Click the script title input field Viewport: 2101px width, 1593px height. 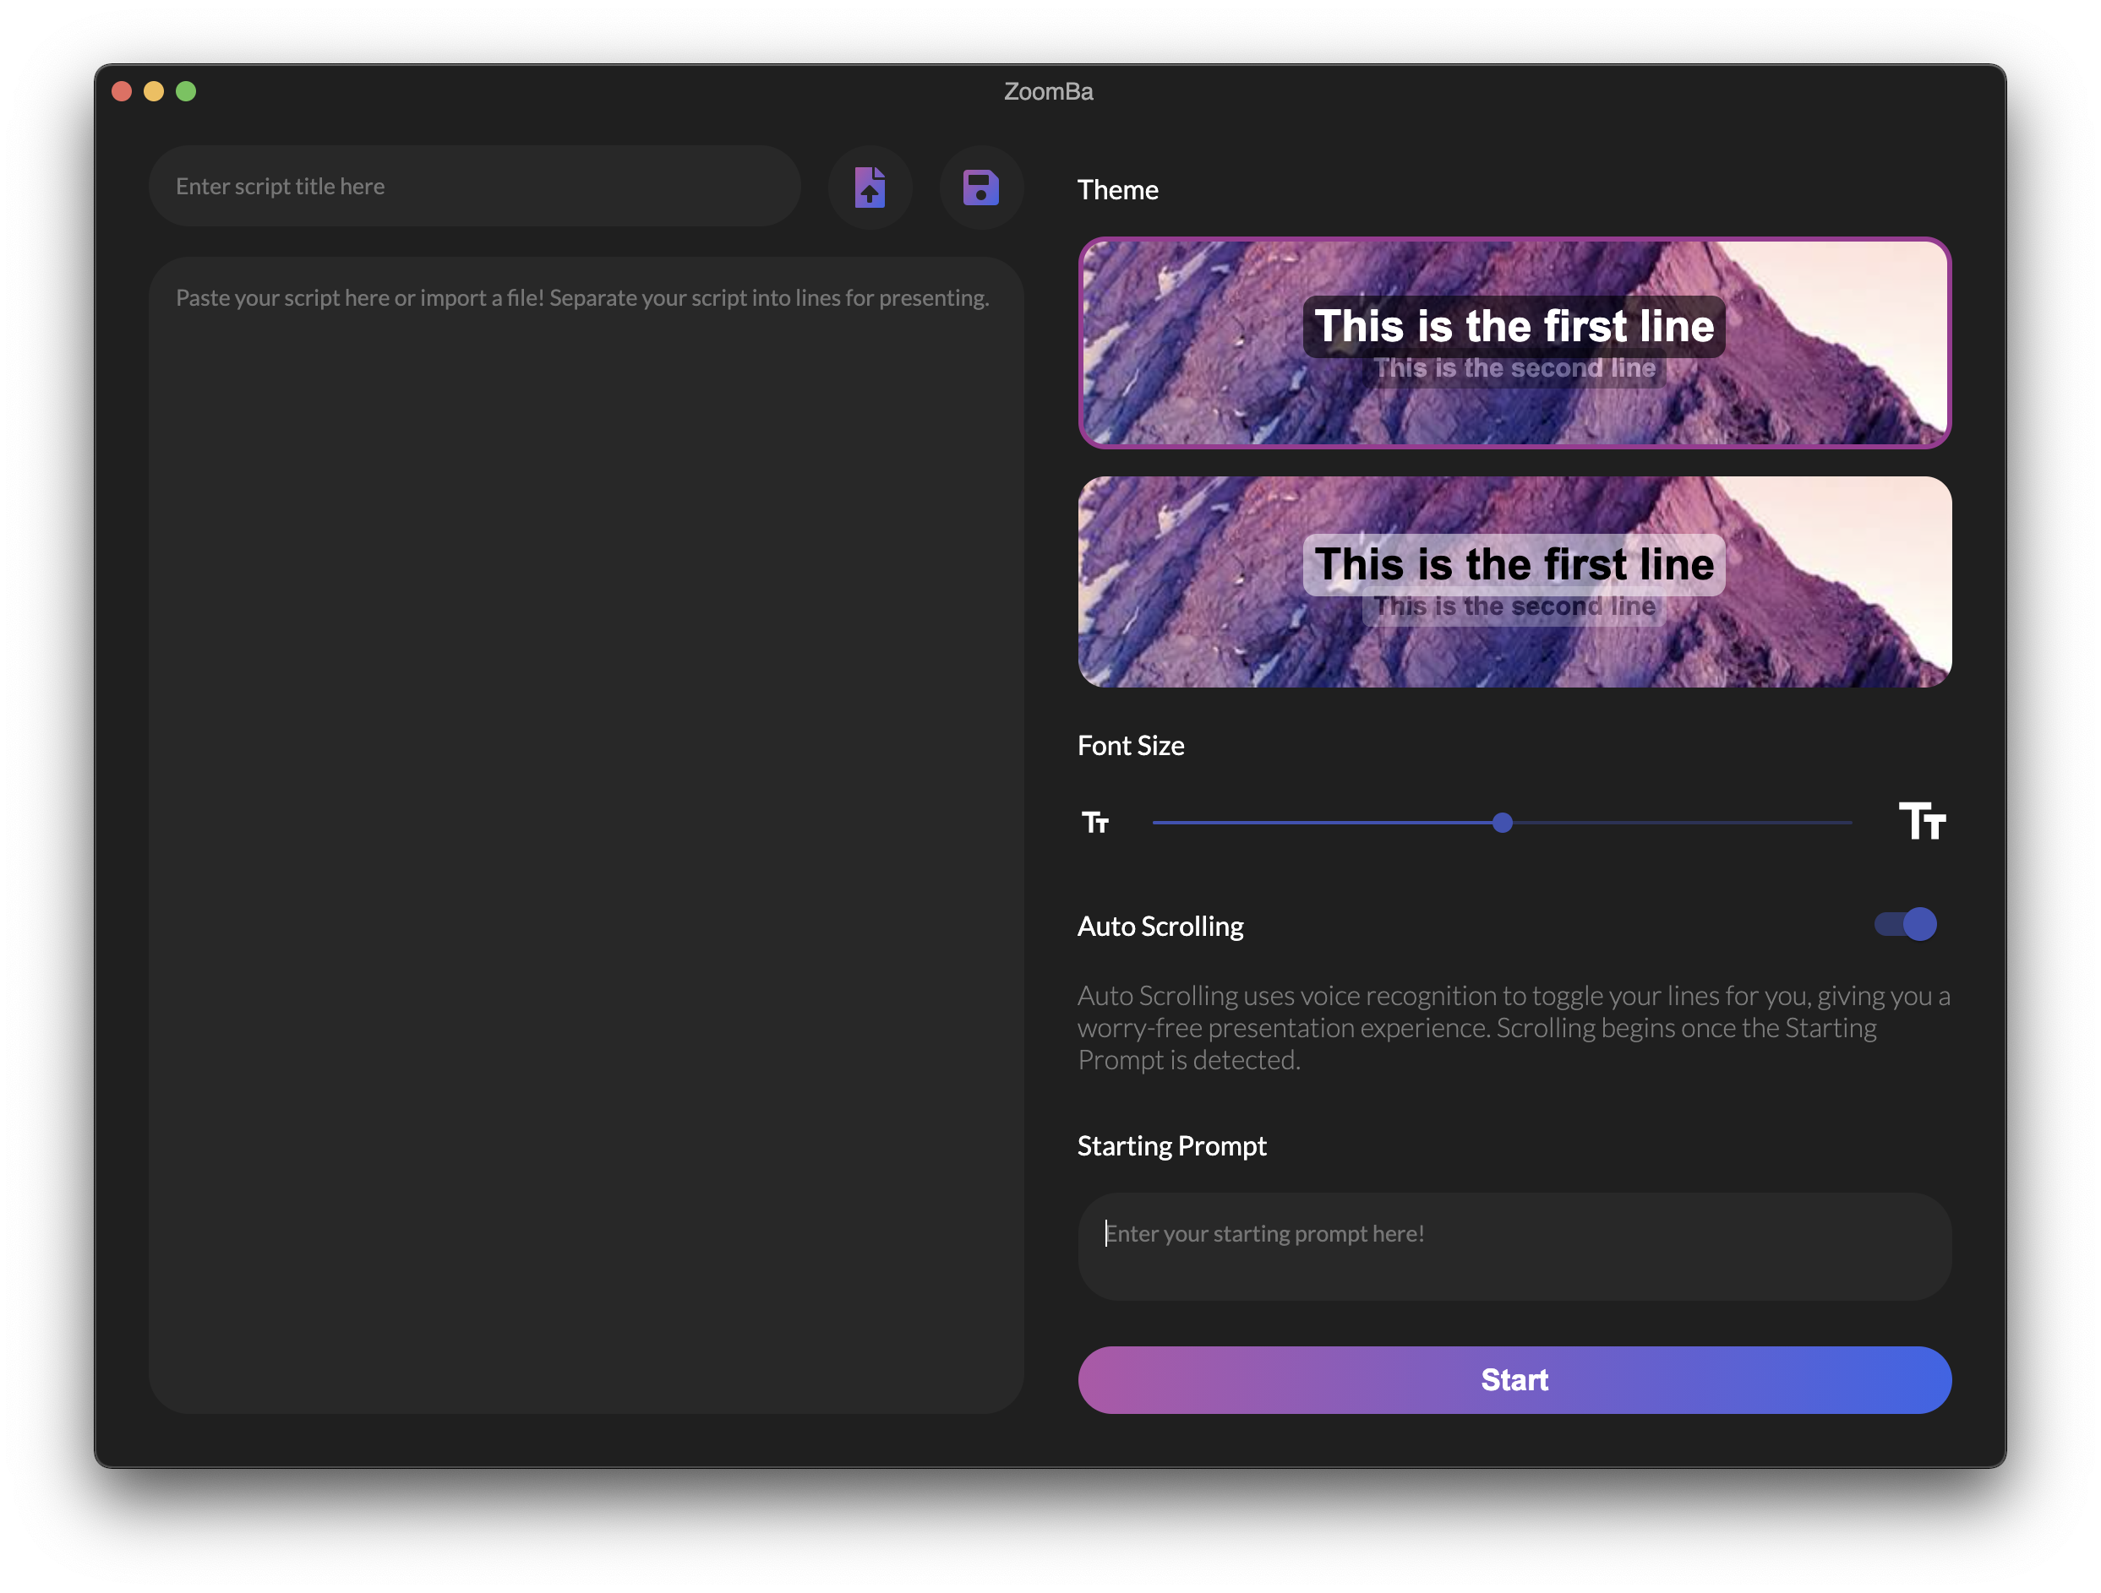[473, 187]
